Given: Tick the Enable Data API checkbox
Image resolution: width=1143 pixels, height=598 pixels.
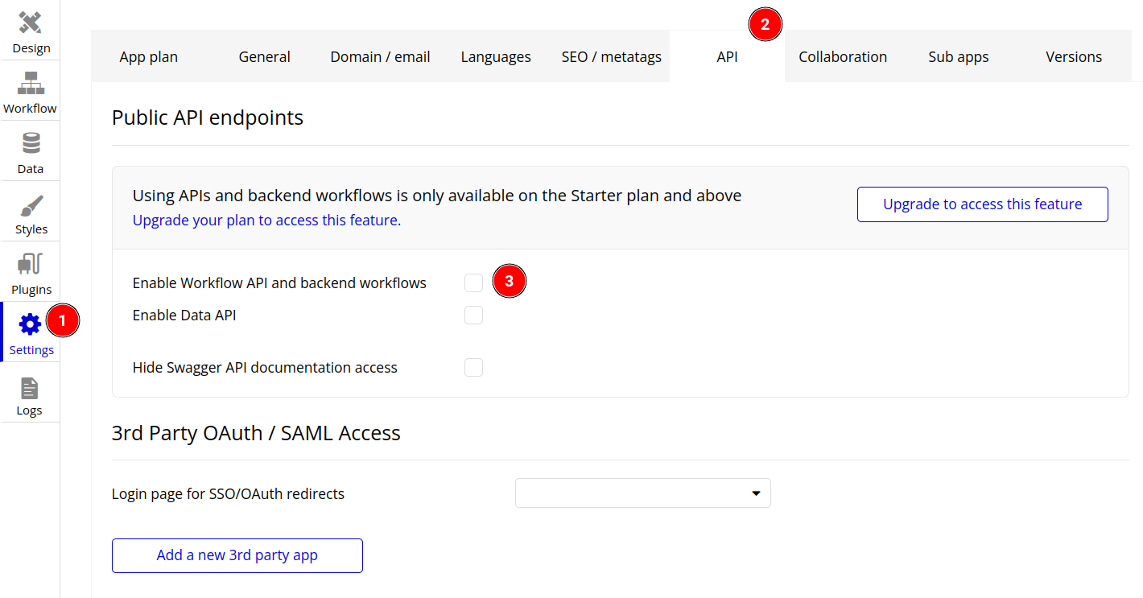Looking at the screenshot, I should pos(473,315).
